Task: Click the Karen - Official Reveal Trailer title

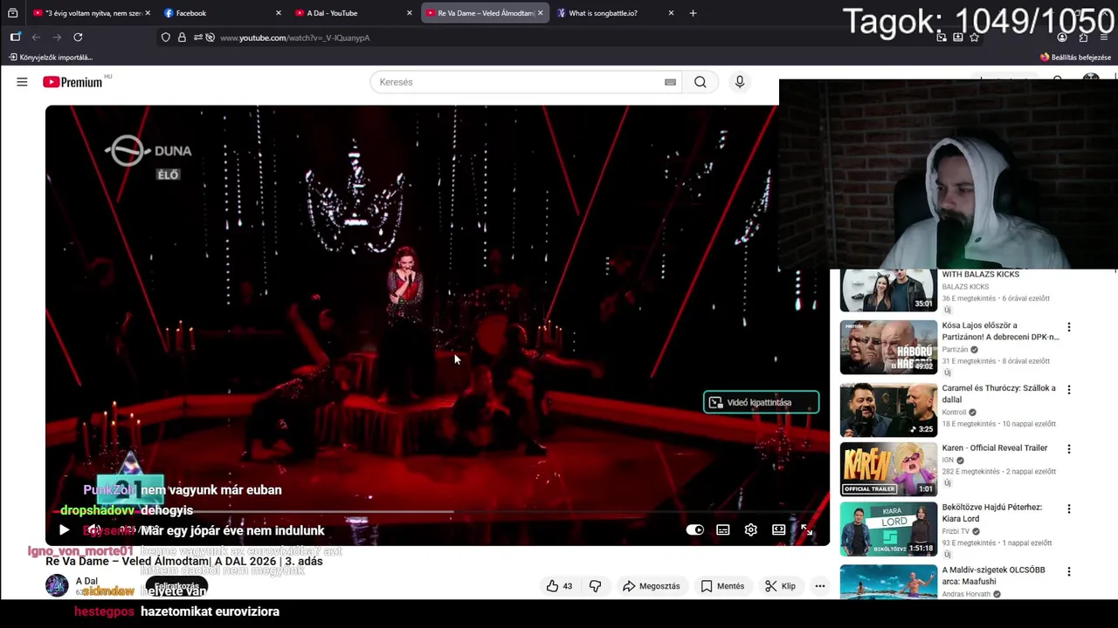Action: click(x=994, y=448)
